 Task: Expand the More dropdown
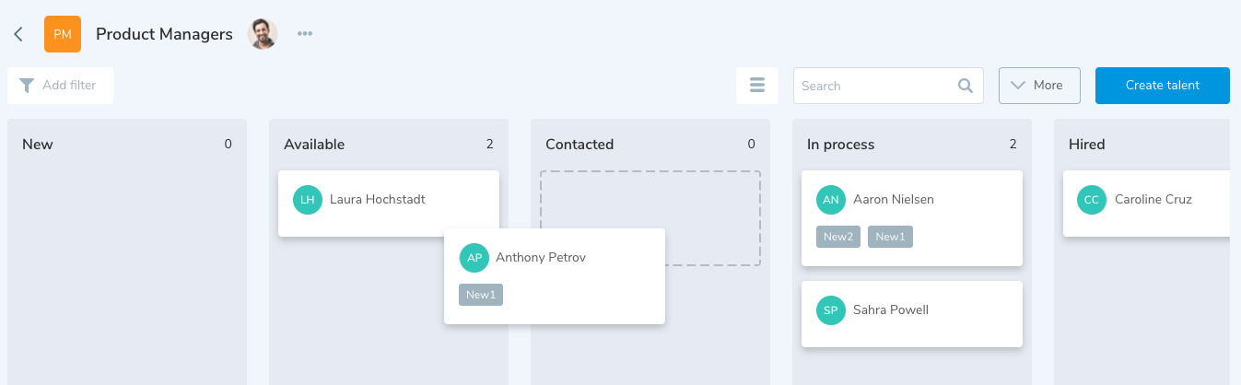point(1039,86)
